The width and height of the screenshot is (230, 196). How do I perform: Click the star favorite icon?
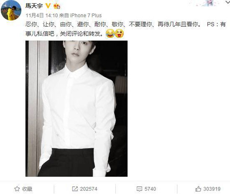click(x=17, y=189)
